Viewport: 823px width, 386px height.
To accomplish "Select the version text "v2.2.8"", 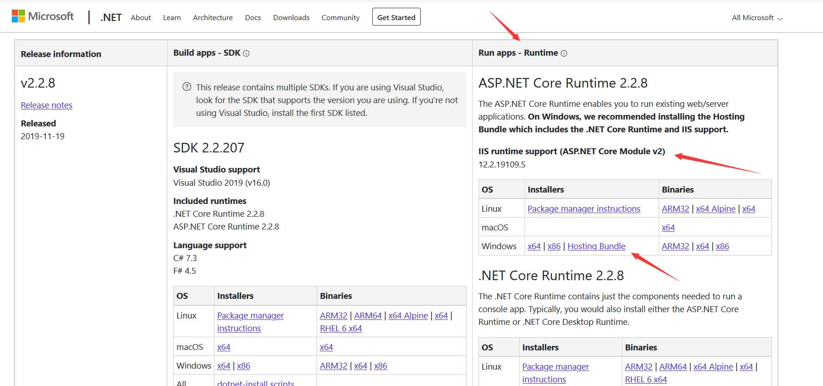I will click(38, 83).
